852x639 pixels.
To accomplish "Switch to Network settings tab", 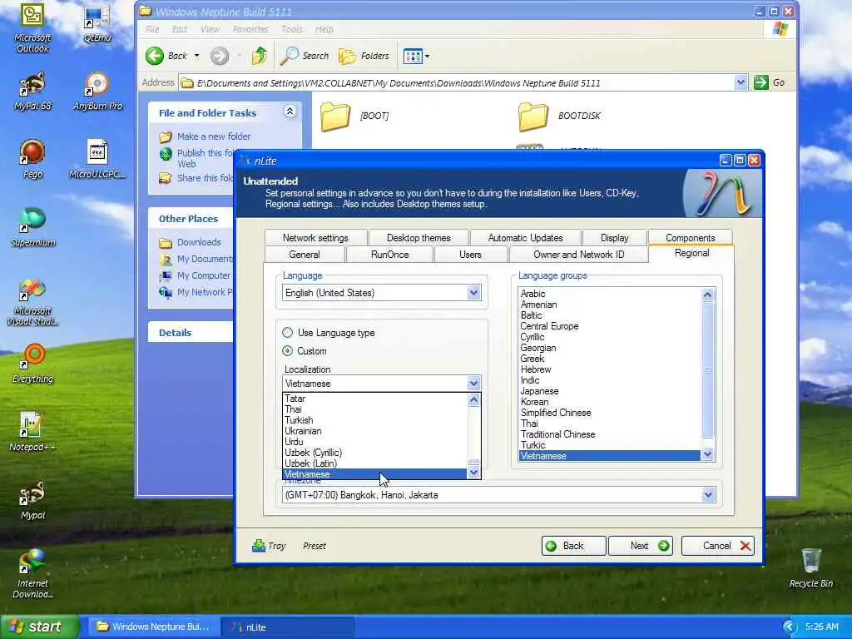I will [x=315, y=238].
